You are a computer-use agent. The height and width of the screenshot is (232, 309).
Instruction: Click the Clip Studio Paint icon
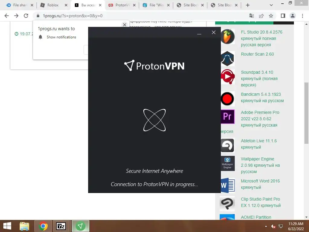(227, 204)
